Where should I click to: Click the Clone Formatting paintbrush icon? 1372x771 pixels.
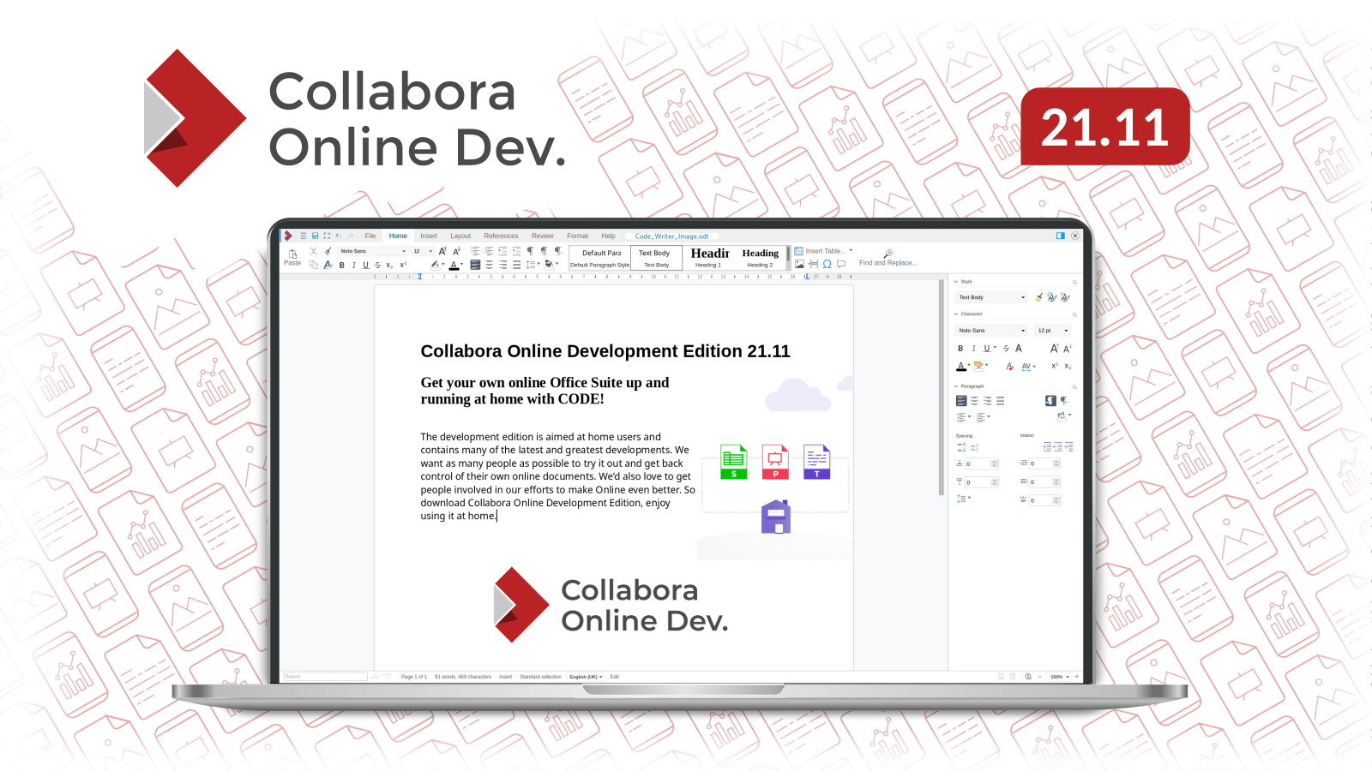pyautogui.click(x=328, y=251)
